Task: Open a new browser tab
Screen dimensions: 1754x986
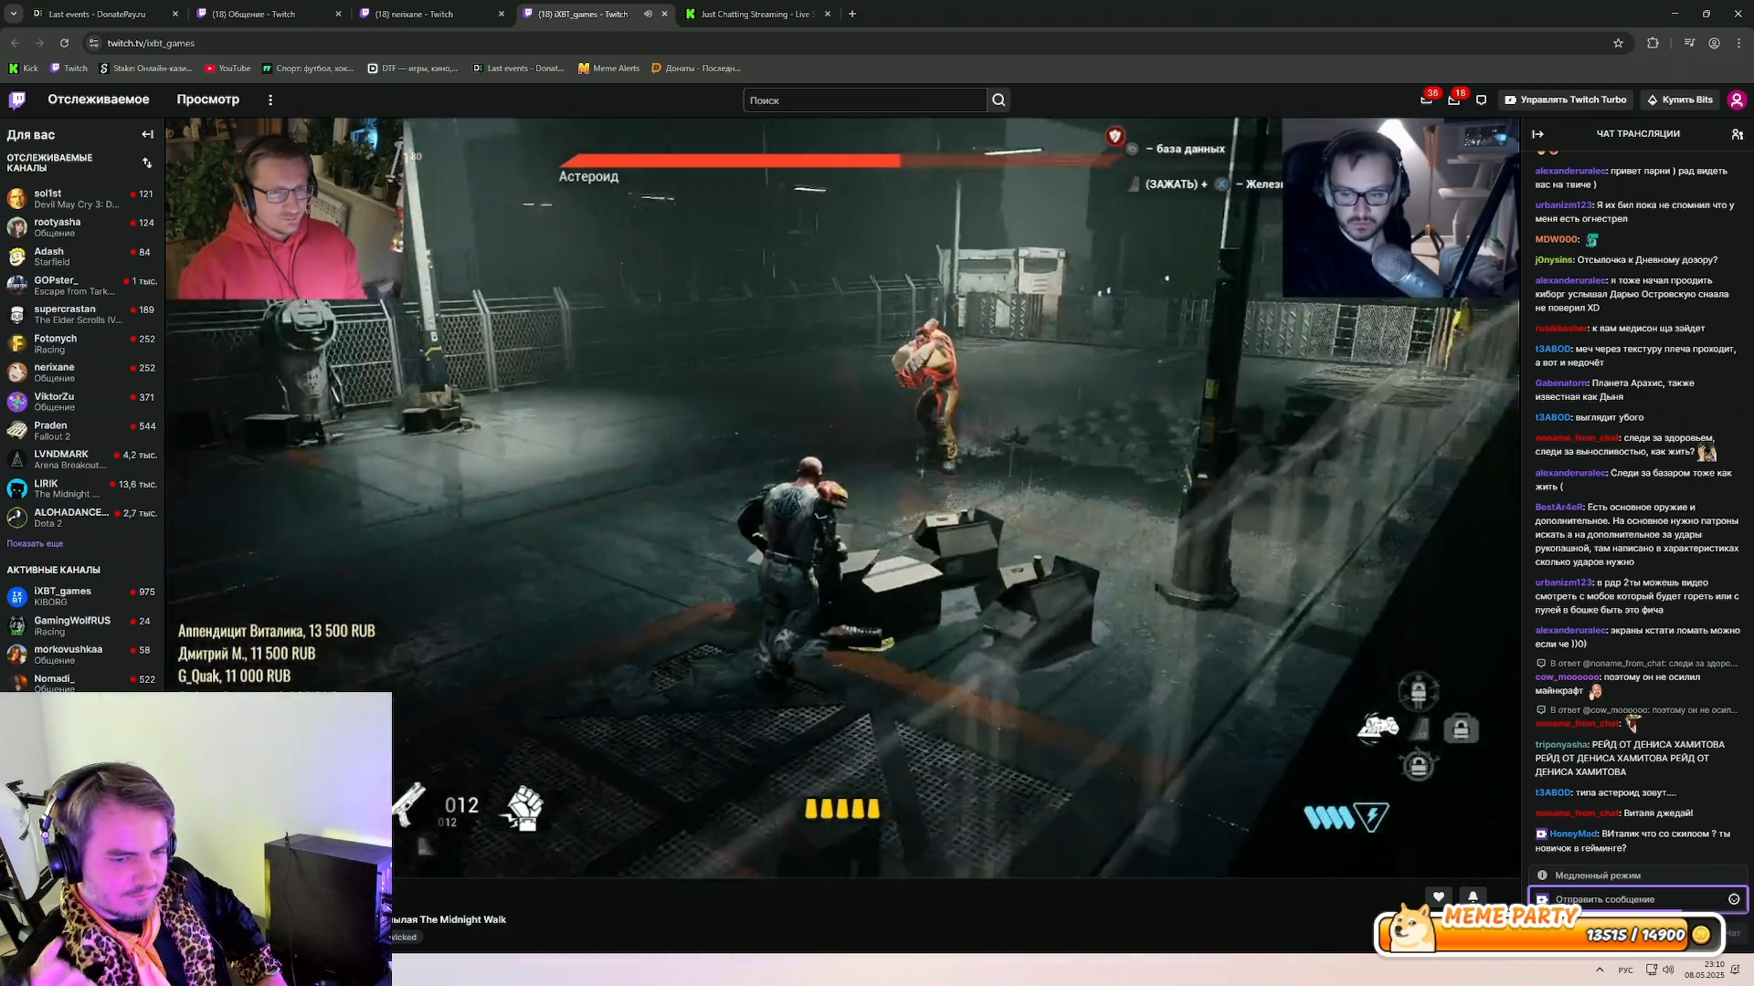Action: pyautogui.click(x=852, y=14)
